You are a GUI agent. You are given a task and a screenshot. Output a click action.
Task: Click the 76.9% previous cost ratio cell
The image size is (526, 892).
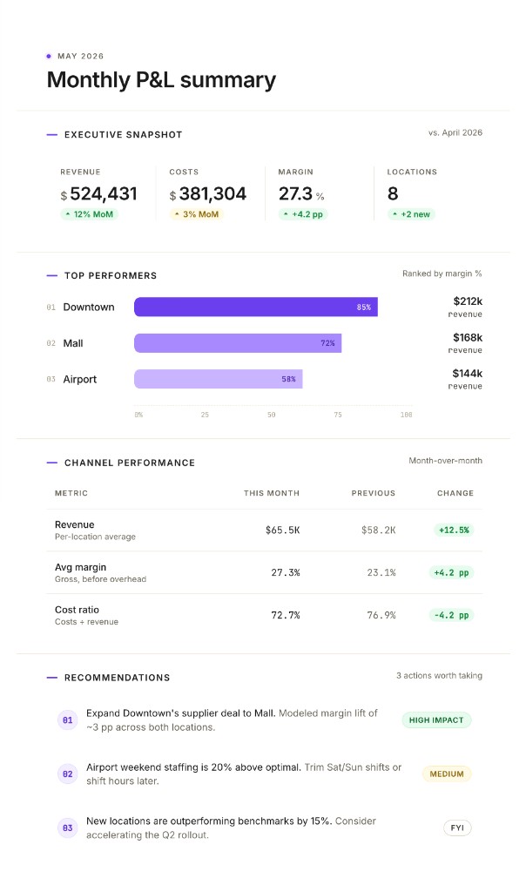click(381, 616)
